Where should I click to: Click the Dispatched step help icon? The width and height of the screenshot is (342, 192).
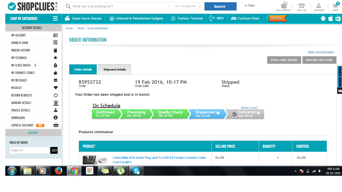(218, 113)
